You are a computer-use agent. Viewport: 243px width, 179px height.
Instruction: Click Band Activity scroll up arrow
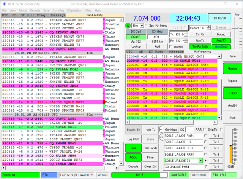[x=121, y=20]
